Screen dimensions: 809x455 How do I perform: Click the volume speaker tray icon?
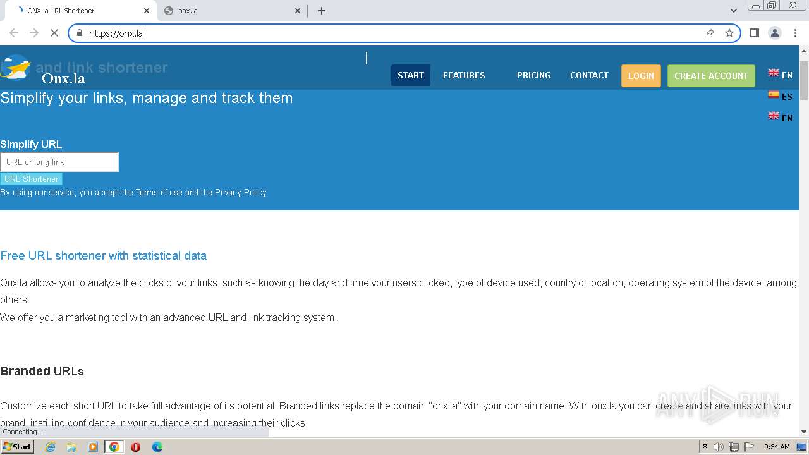[719, 447]
